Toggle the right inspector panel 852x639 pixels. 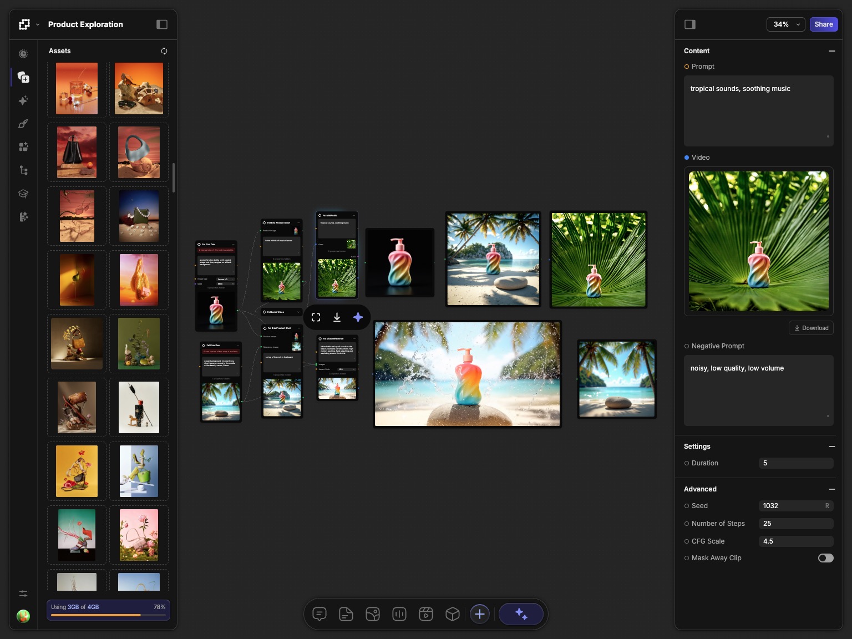(690, 24)
